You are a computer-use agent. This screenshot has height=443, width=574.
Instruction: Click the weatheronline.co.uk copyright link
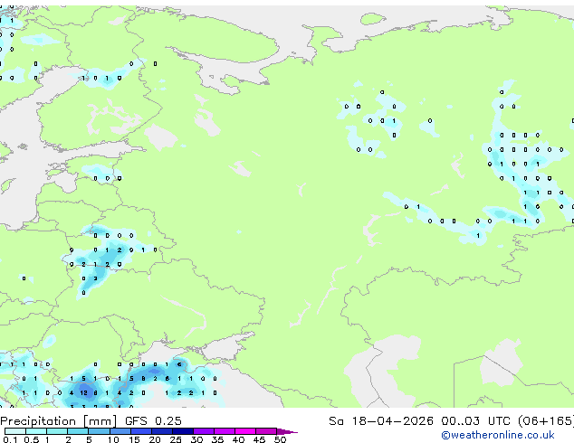497,435
